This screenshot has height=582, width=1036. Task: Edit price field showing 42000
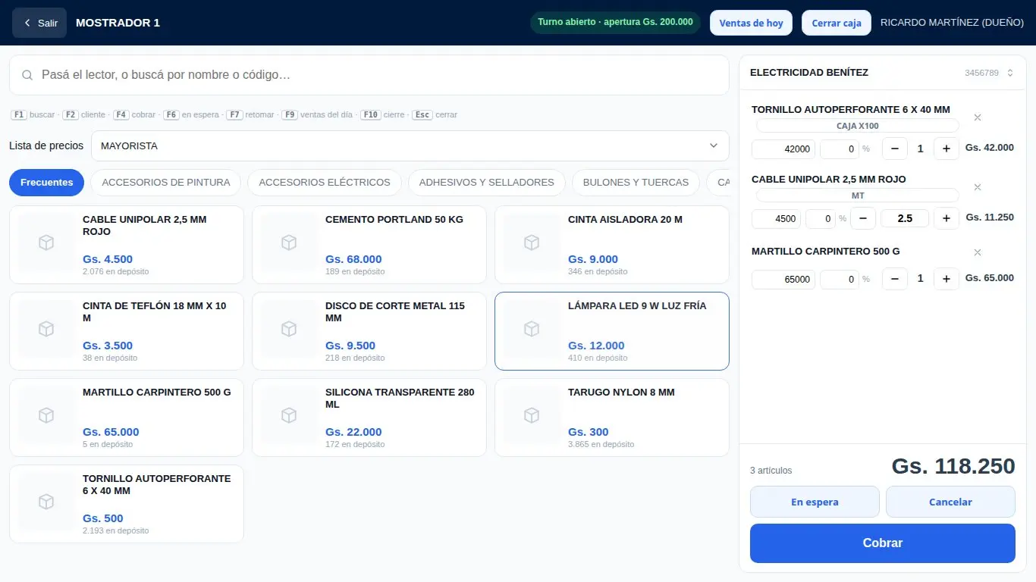[783, 149]
